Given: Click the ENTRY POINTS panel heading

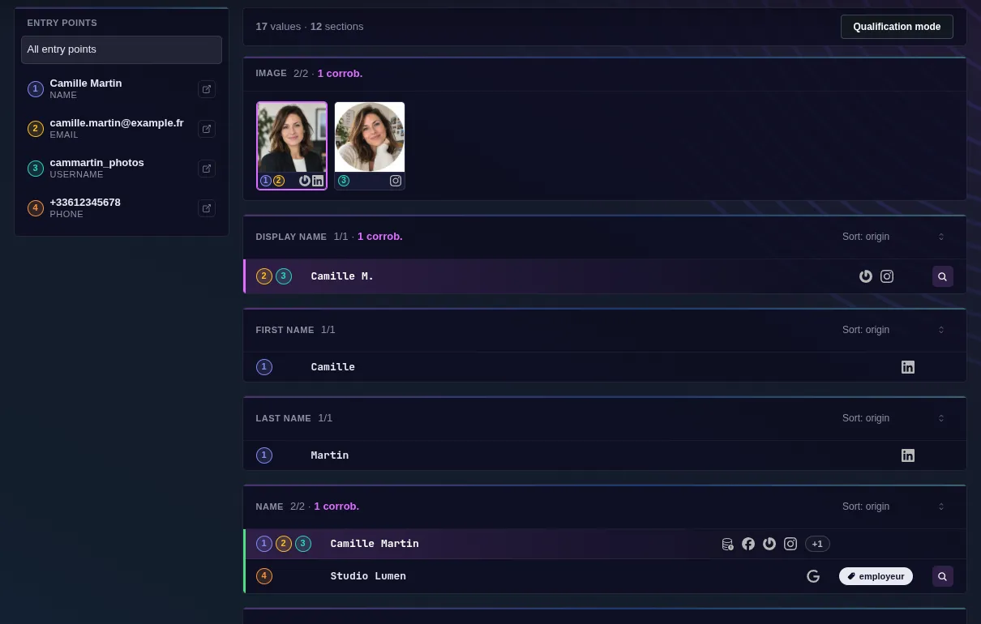Looking at the screenshot, I should point(62,24).
